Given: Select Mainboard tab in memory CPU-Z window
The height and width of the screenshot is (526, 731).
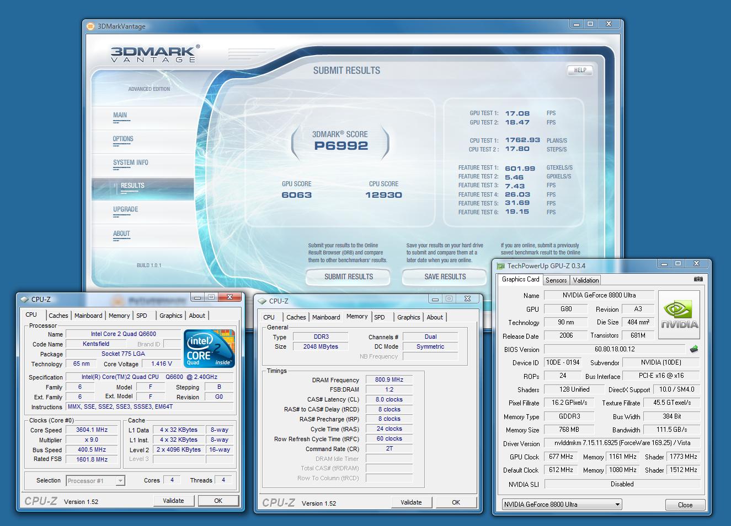Looking at the screenshot, I should [x=326, y=317].
